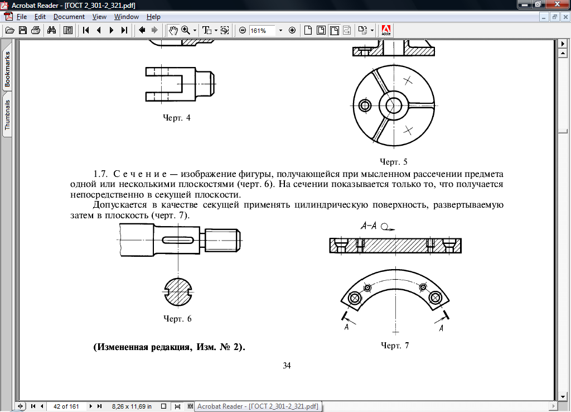The width and height of the screenshot is (571, 412).
Task: Click horizontal scrollbar right arrow
Action: 553,406
